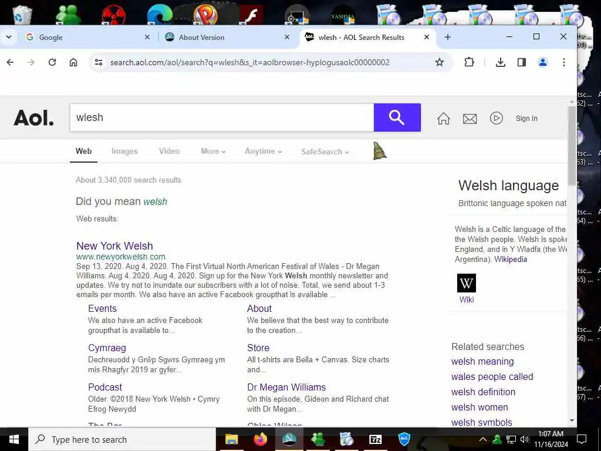
Task: Open the notification center icon
Action: point(582,439)
